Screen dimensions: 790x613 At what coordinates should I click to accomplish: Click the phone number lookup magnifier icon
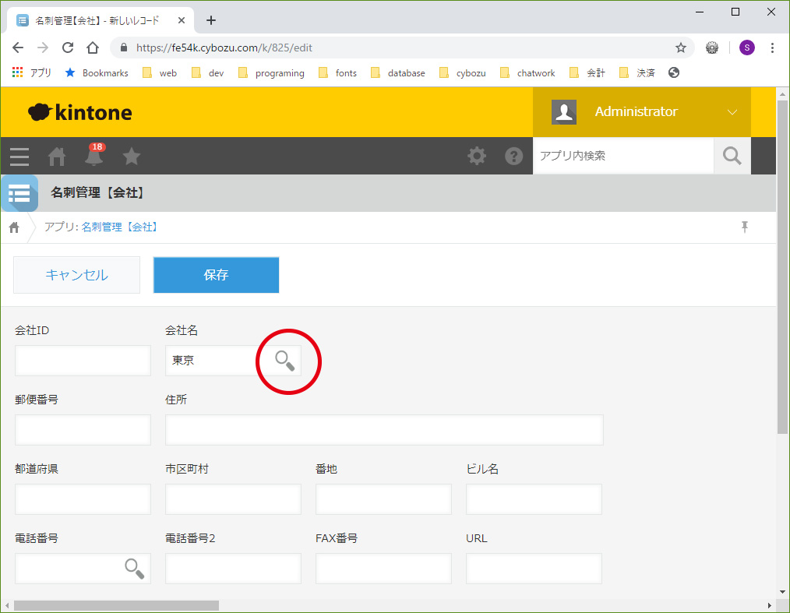click(135, 568)
